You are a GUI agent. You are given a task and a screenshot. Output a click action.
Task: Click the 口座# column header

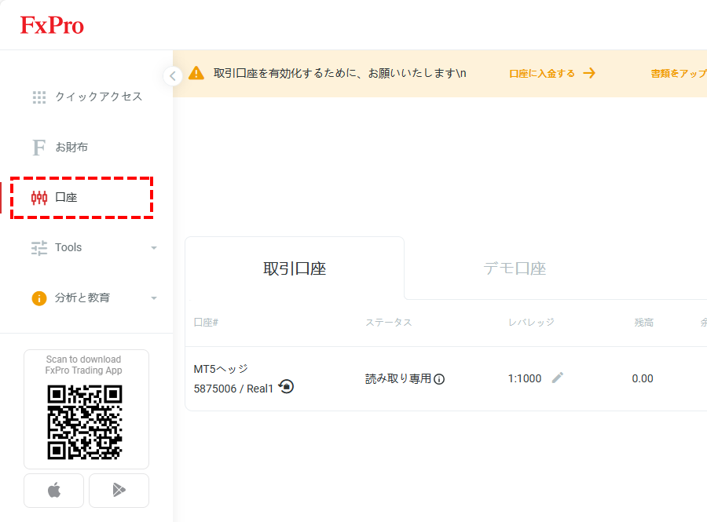(206, 323)
